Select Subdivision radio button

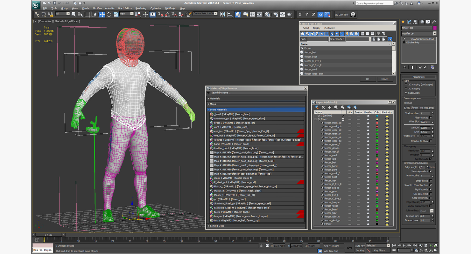point(406,93)
